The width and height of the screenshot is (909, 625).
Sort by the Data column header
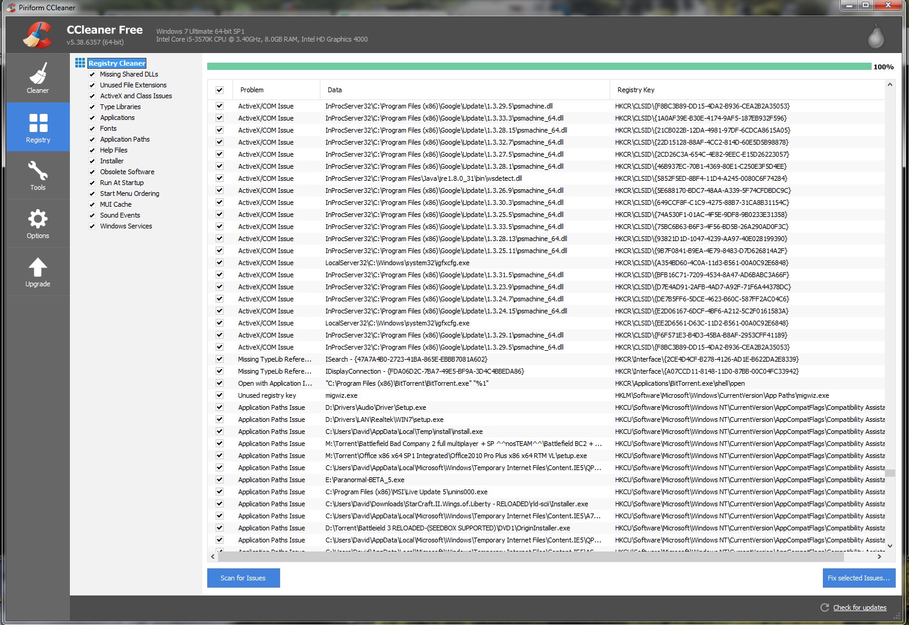465,90
